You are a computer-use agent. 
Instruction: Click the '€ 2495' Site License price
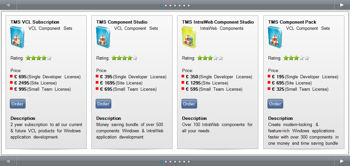click(x=22, y=83)
